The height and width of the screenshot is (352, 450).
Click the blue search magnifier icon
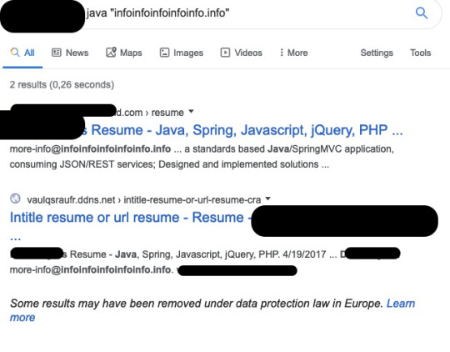click(x=422, y=13)
